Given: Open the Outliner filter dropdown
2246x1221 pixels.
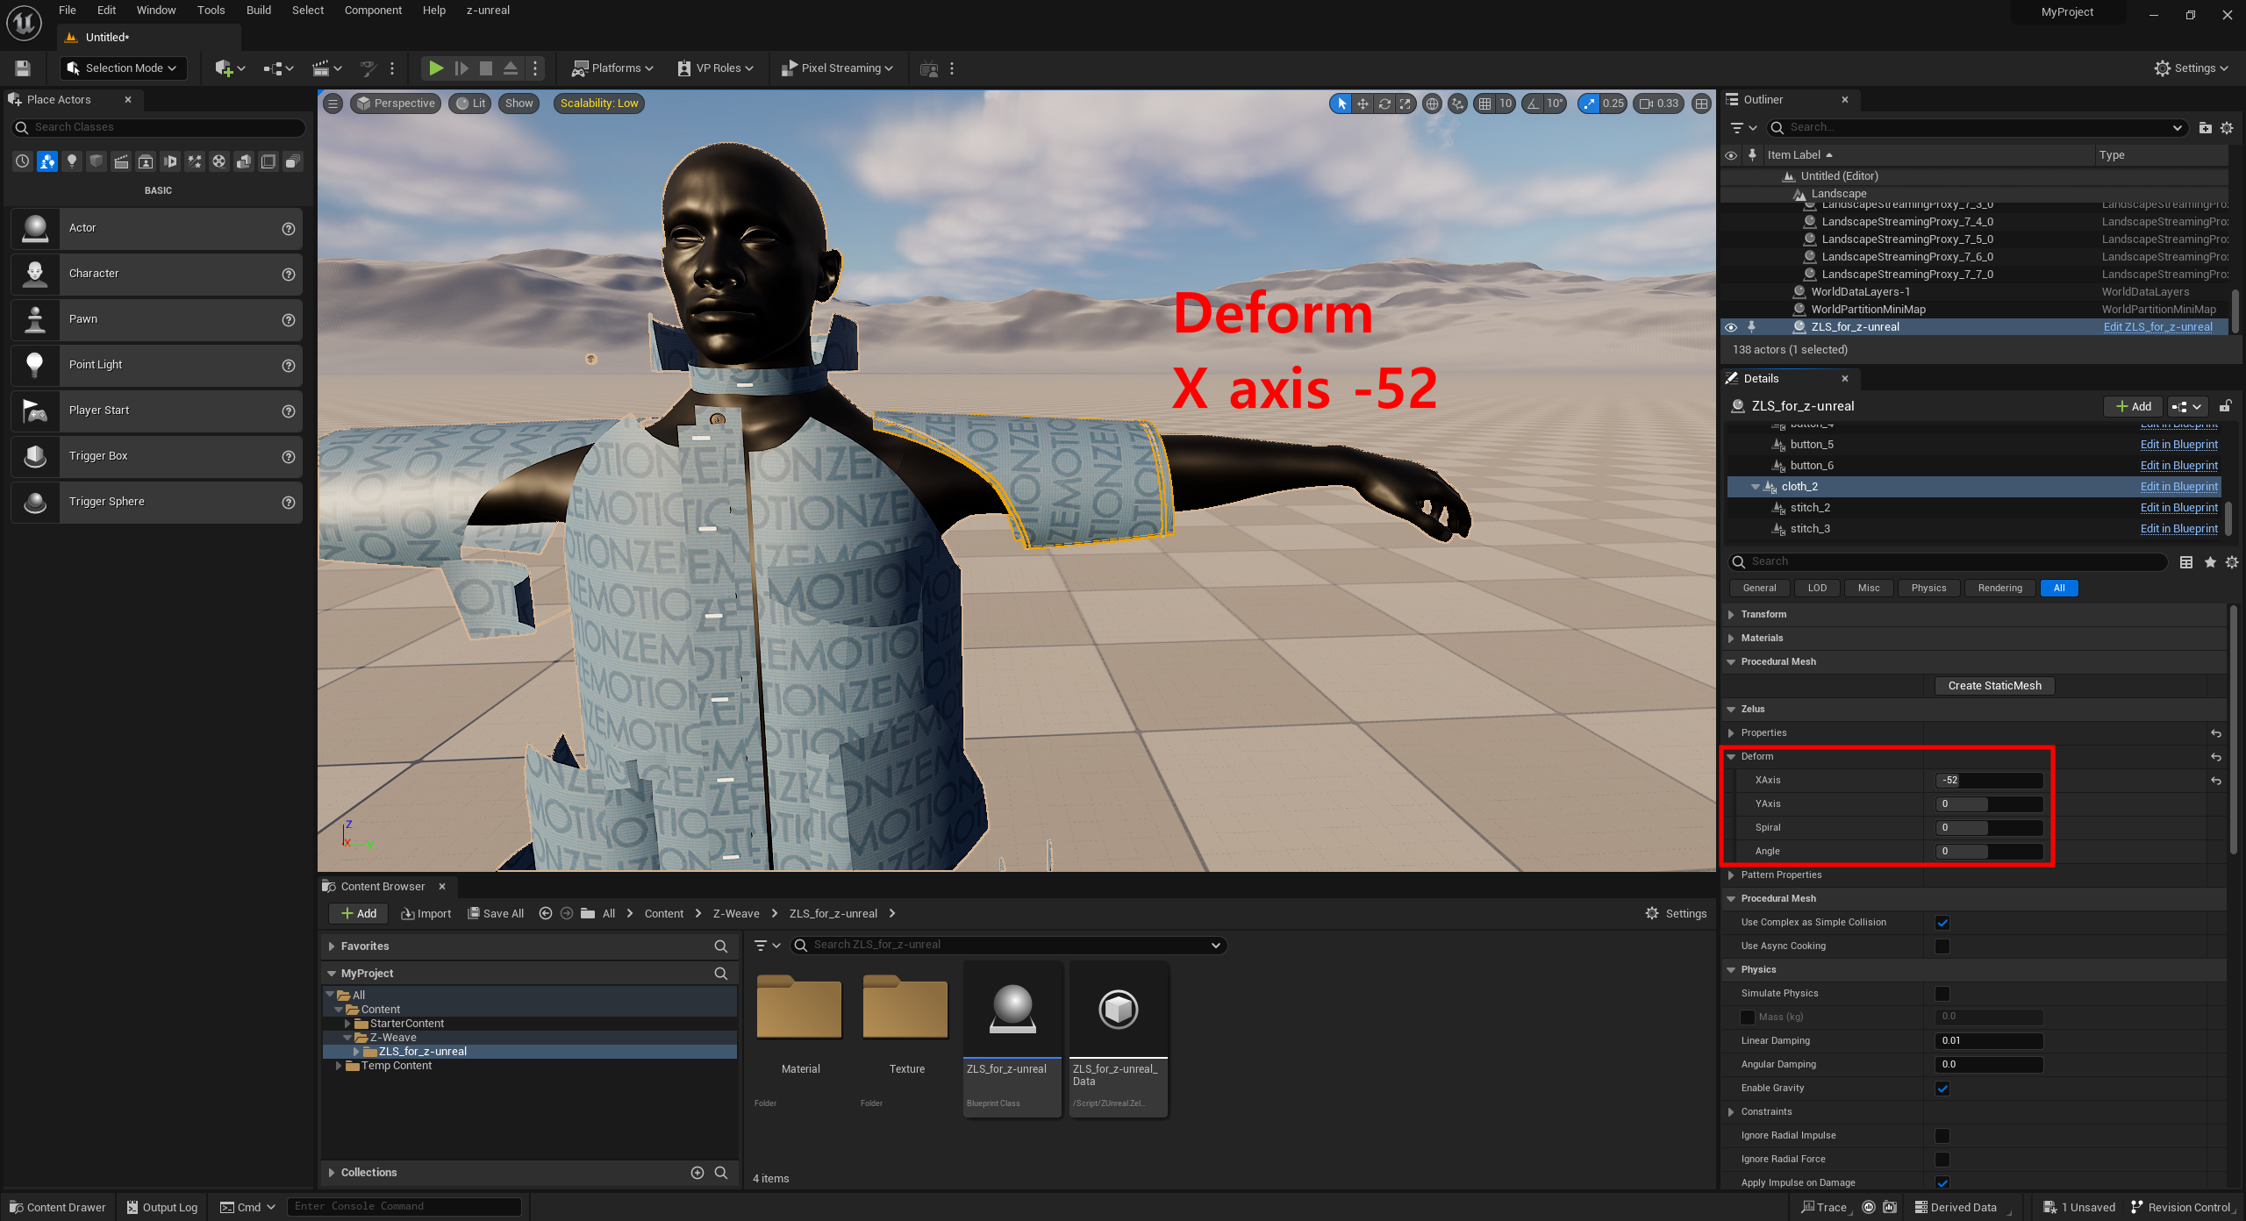Looking at the screenshot, I should pos(1742,128).
